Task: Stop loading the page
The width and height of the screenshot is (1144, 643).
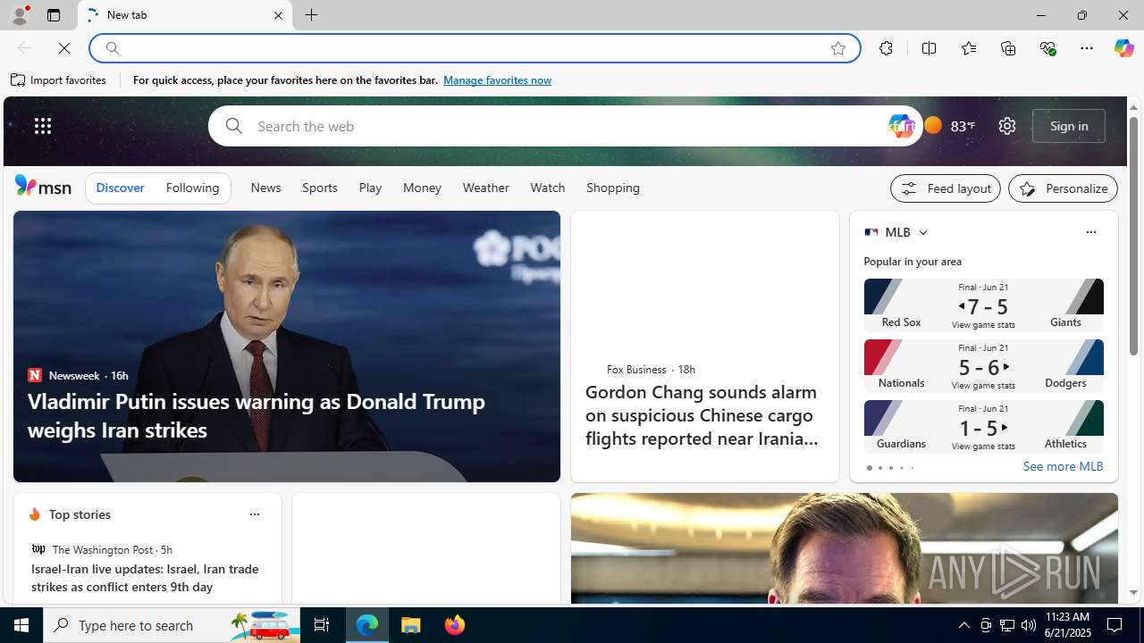Action: click(x=64, y=48)
